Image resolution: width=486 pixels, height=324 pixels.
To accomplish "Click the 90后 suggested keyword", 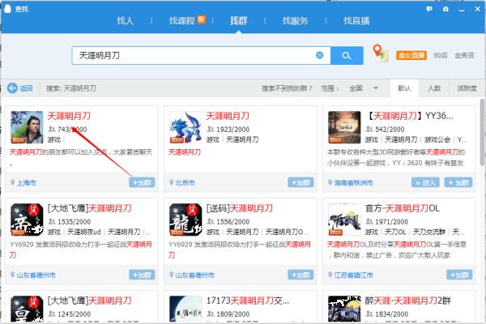I will (x=441, y=56).
